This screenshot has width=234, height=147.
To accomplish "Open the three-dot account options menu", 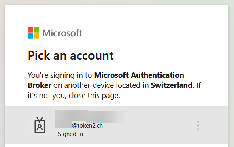I will click(198, 126).
